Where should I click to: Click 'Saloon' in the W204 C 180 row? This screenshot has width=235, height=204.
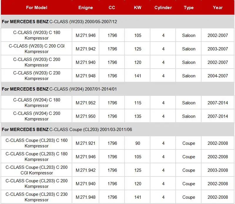tap(189, 103)
